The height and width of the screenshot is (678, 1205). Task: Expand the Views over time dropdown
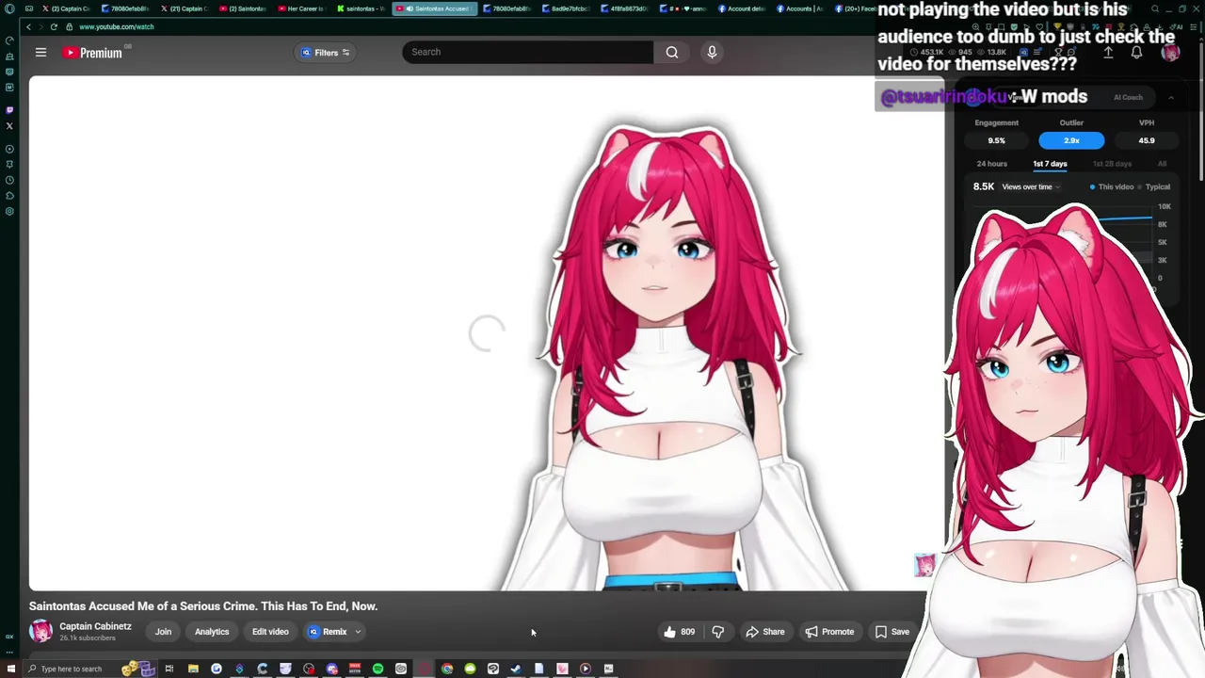[x=1030, y=186]
